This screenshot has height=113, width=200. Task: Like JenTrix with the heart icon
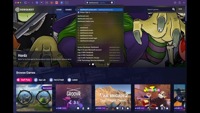click(157, 108)
